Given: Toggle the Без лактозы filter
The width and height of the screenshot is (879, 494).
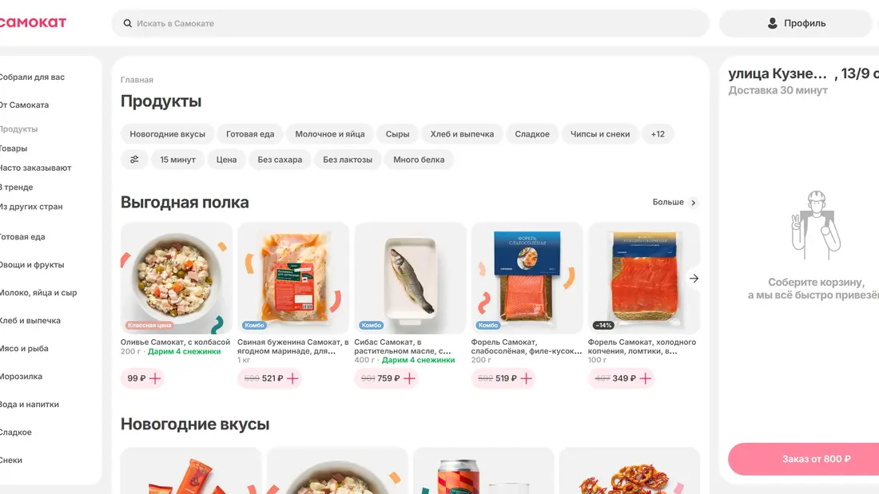Looking at the screenshot, I should click(x=348, y=160).
